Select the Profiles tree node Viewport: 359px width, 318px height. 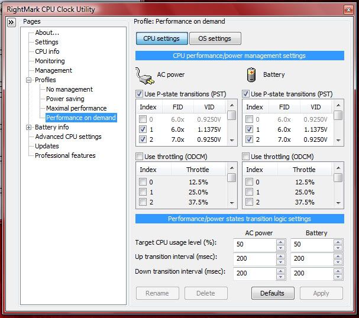46,80
